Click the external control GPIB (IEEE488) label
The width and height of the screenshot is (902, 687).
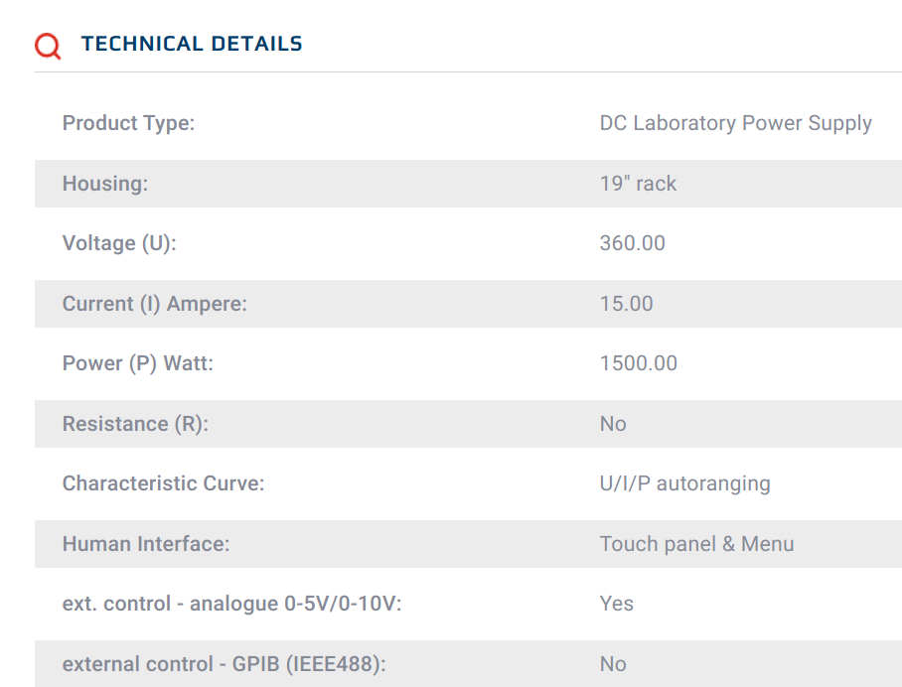pos(224,664)
